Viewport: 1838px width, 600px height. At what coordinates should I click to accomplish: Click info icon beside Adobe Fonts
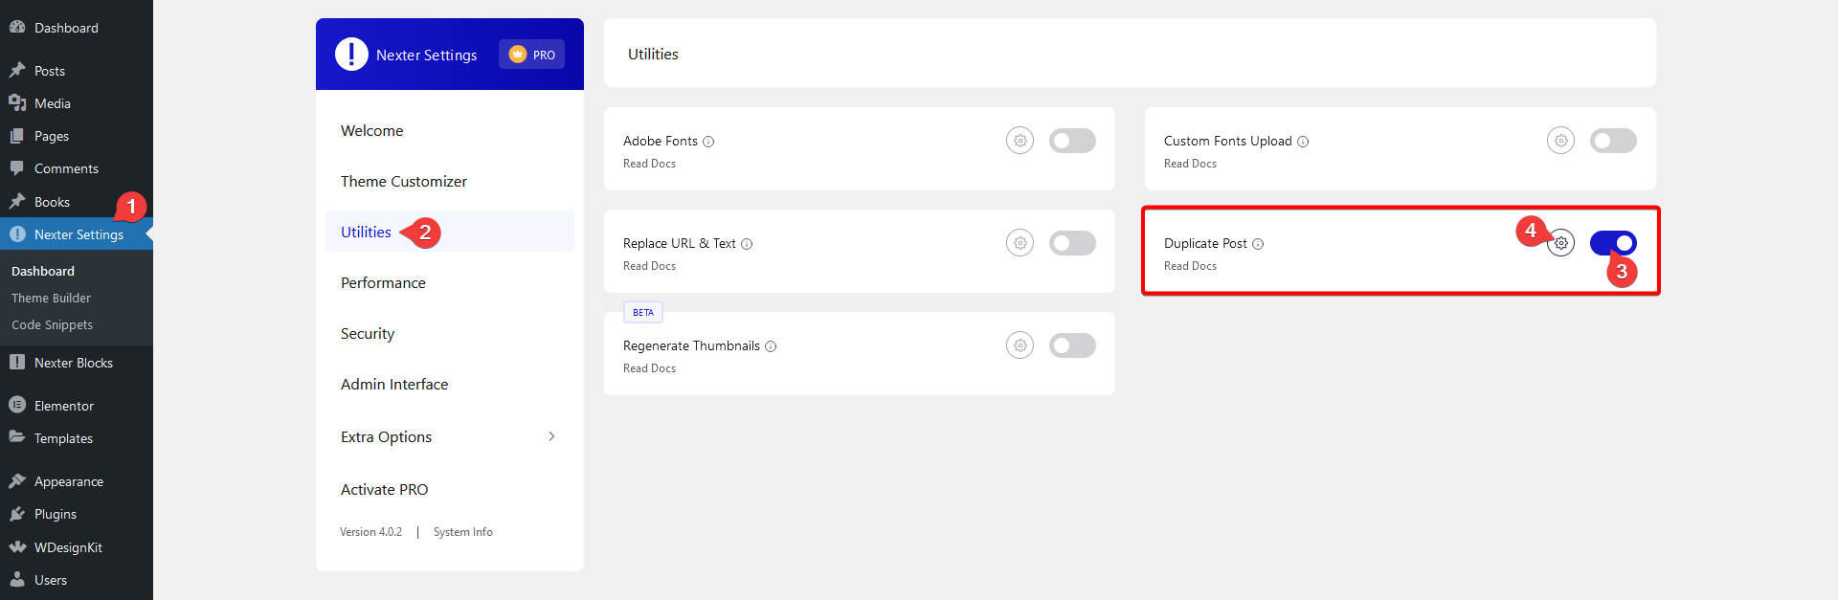point(708,142)
